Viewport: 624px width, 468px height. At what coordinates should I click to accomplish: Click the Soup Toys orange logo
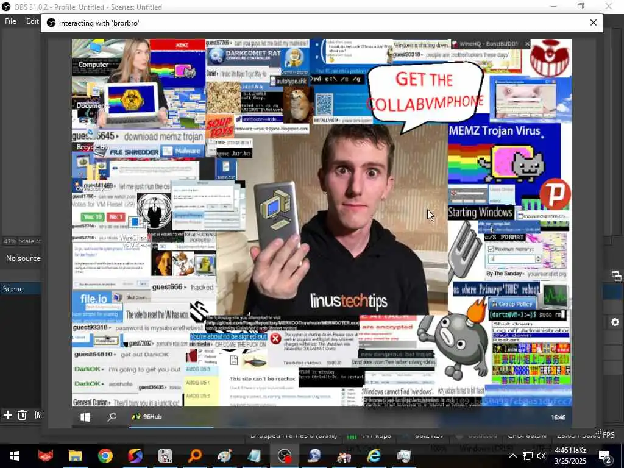point(219,128)
